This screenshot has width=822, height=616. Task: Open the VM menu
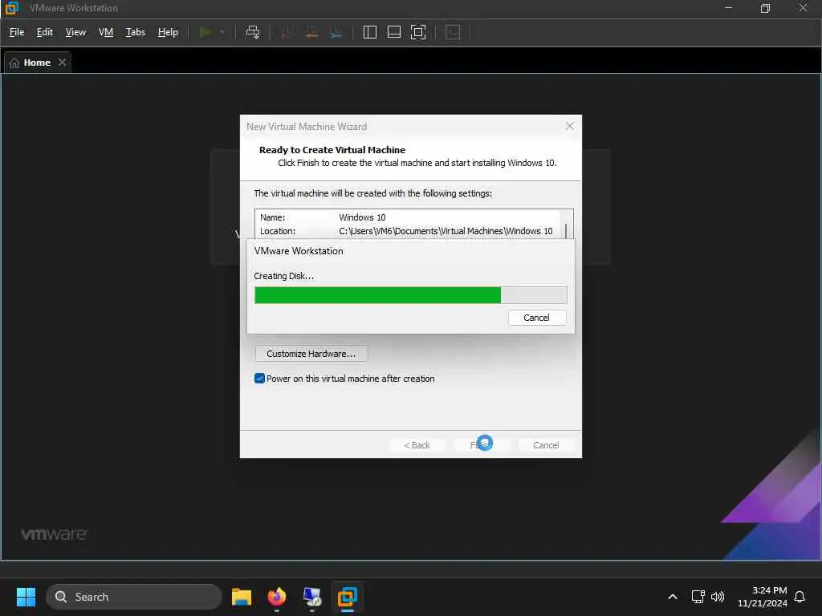pos(106,32)
